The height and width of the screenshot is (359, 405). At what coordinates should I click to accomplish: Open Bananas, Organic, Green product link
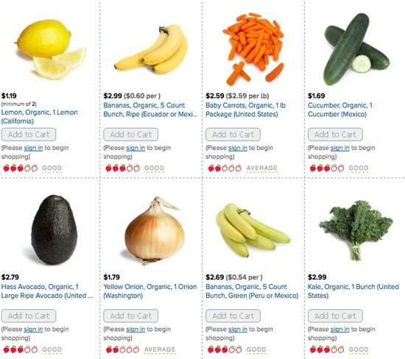coord(252,291)
